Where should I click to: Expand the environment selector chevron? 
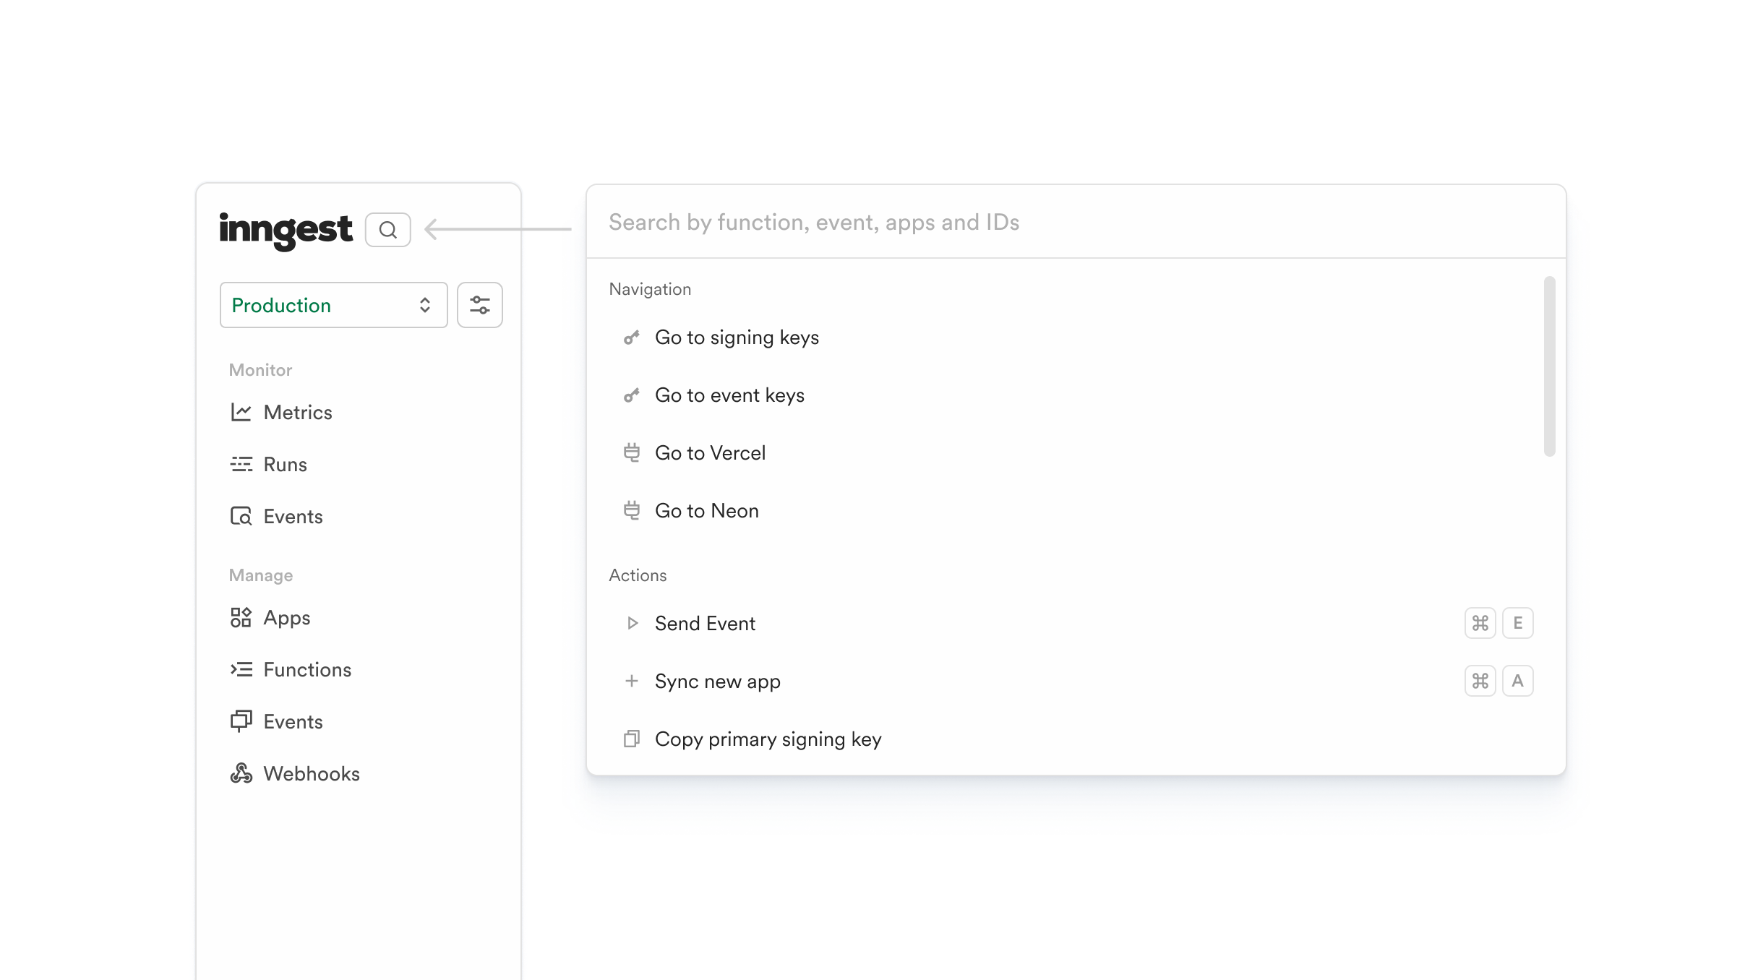pos(424,304)
